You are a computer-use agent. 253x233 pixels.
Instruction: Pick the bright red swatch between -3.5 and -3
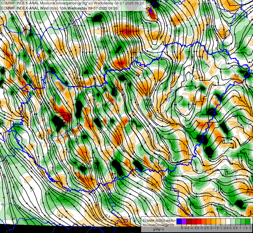click(199, 222)
